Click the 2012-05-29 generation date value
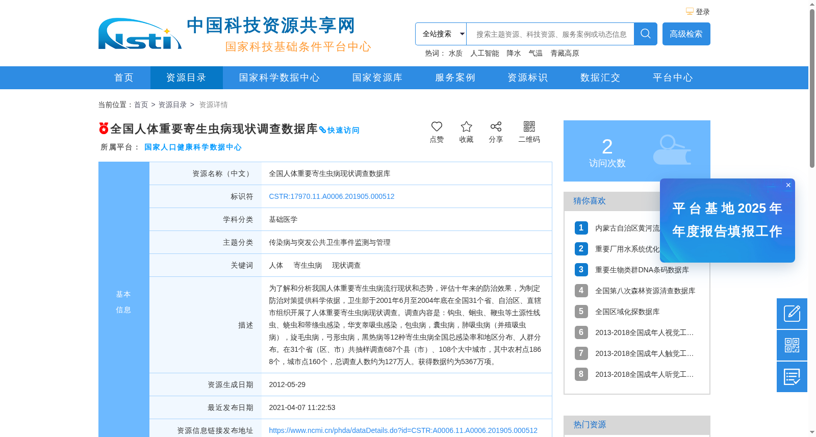 [x=287, y=384]
